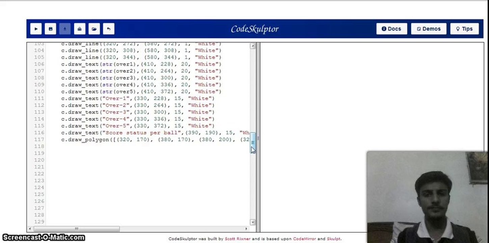Click the Save icon in the toolbar
489x243 pixels.
click(x=50, y=29)
